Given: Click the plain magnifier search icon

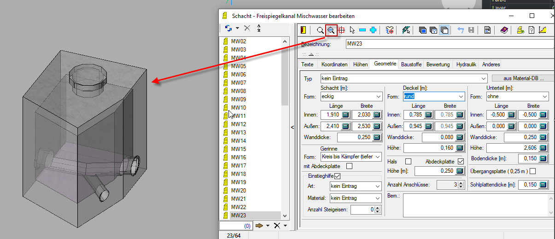Looking at the screenshot, I should [320, 30].
